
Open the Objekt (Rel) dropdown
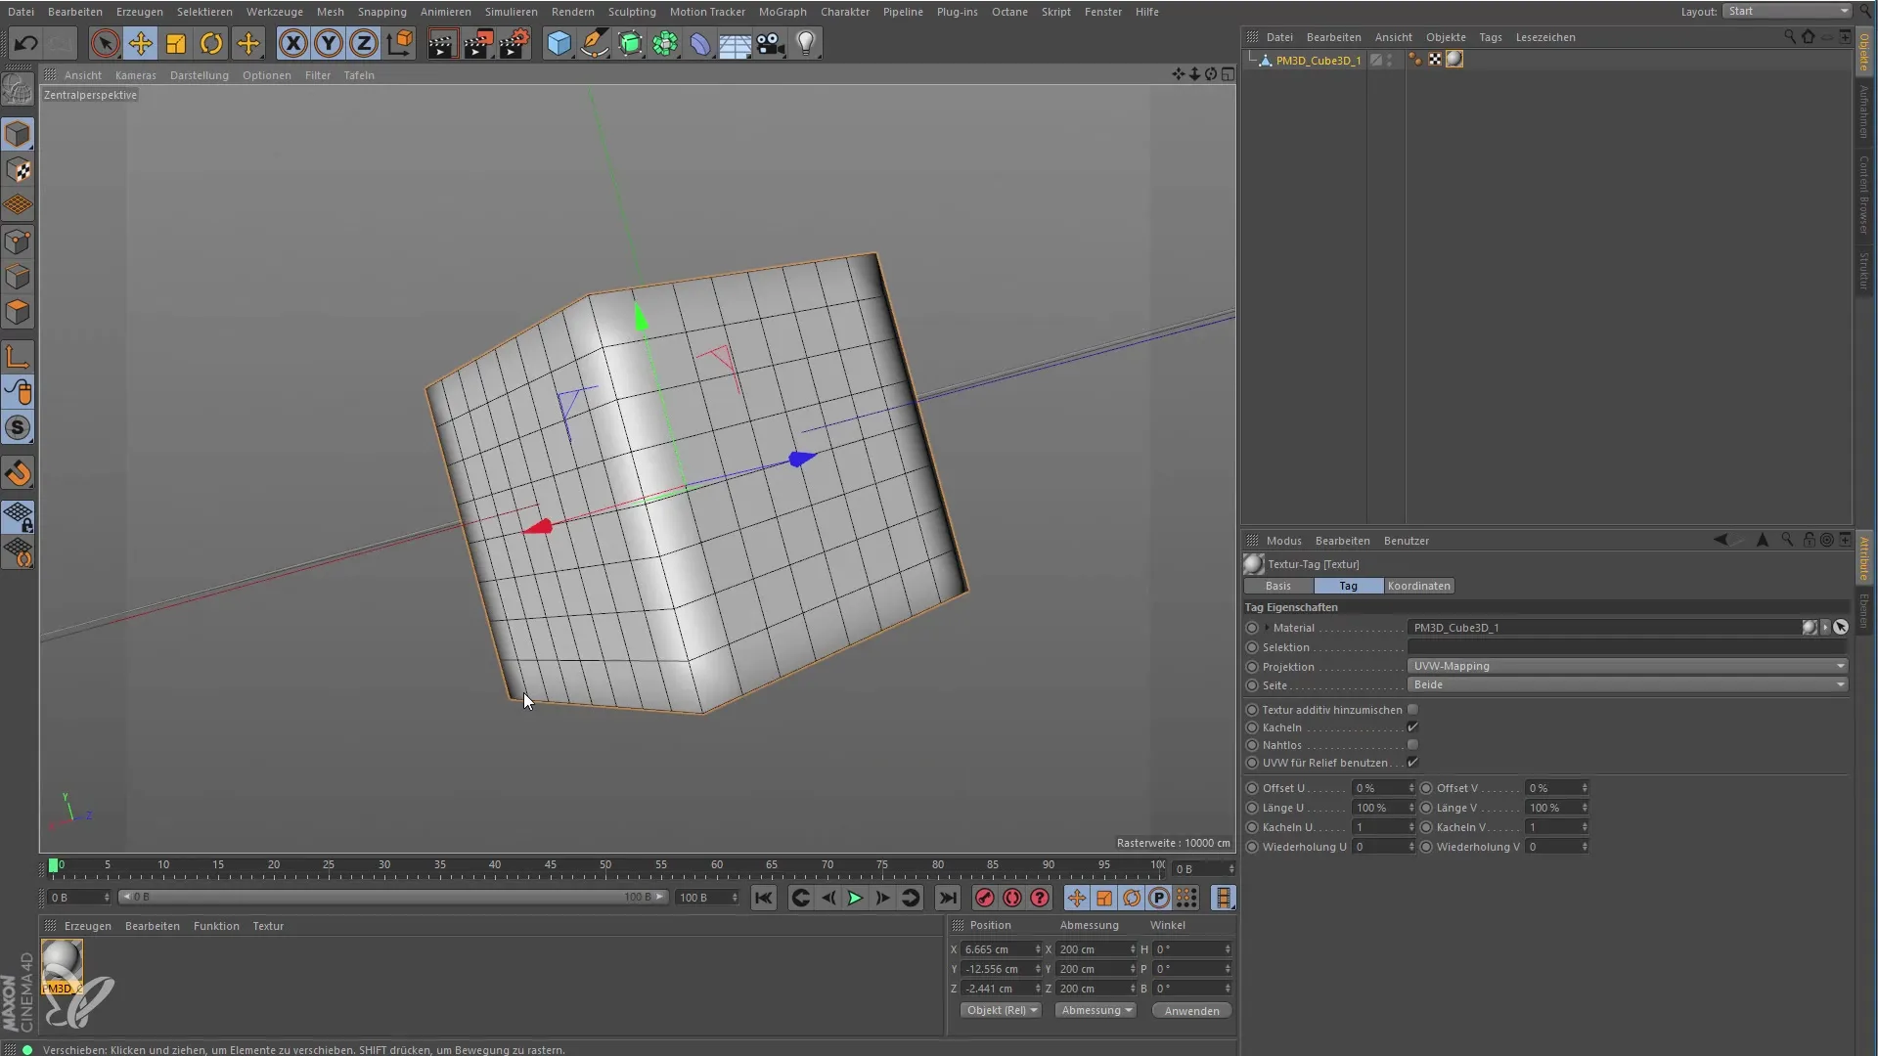1002,1010
